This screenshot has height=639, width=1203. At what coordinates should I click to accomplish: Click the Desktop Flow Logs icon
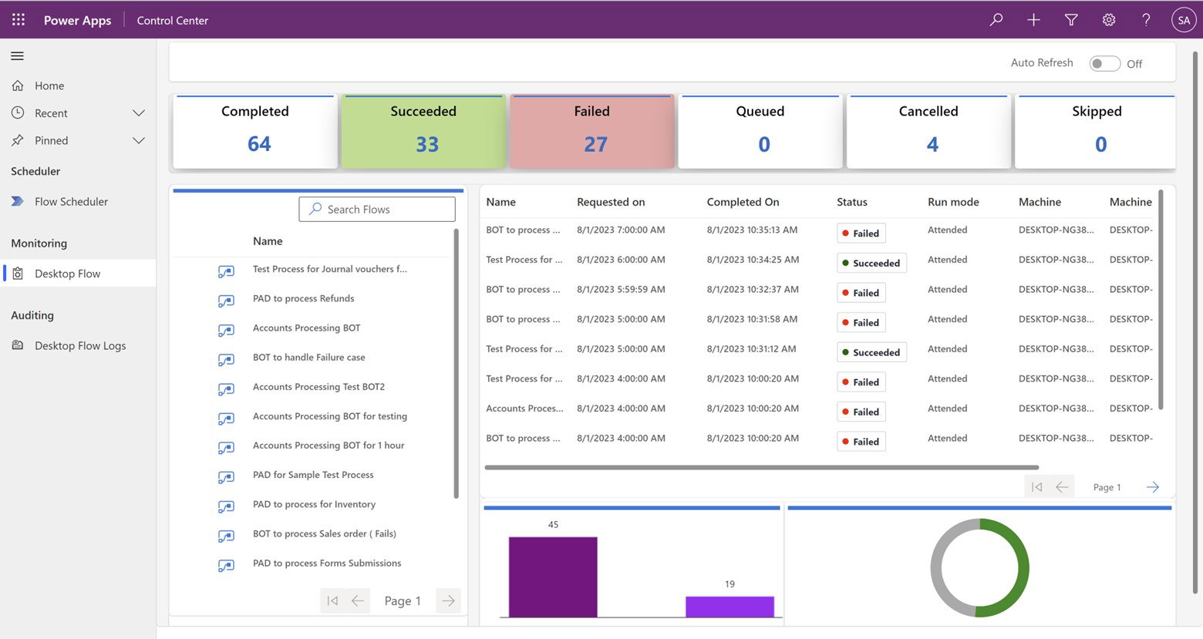tap(18, 345)
